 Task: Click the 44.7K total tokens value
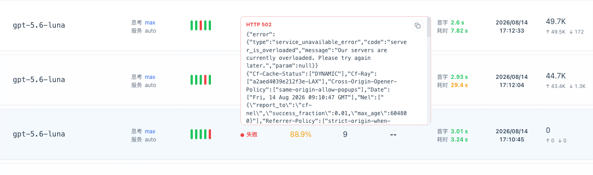(556, 76)
